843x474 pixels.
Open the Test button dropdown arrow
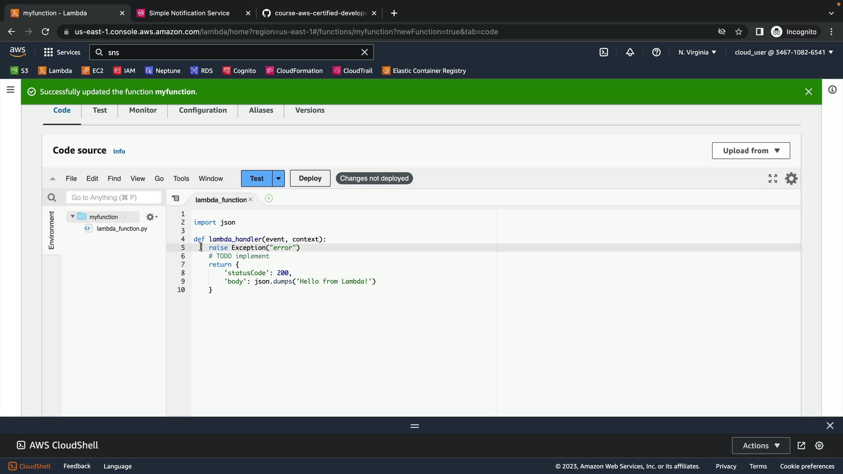click(278, 179)
